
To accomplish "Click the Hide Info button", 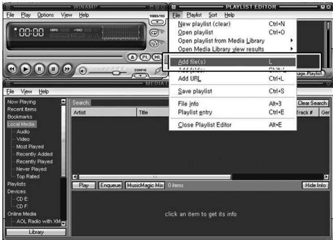I will tap(316, 185).
